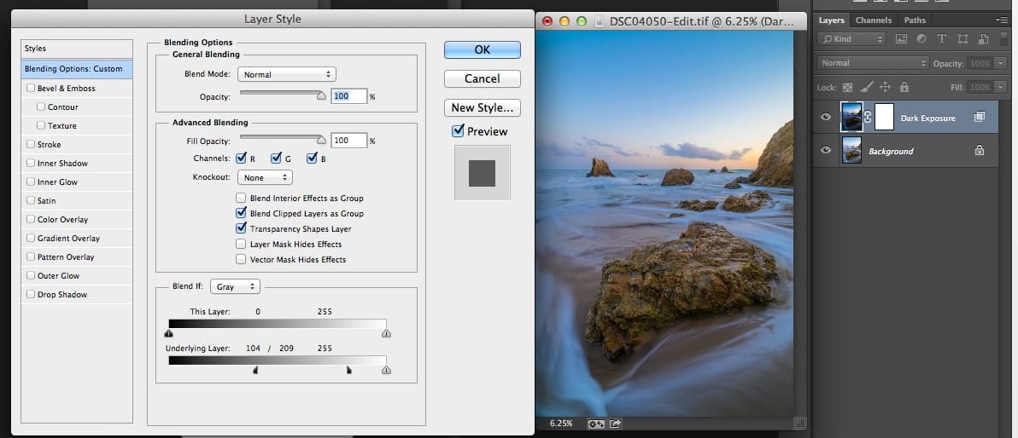Viewport: 1018px width, 438px height.
Task: Open the Blend If Gray dropdown
Action: pyautogui.click(x=236, y=286)
